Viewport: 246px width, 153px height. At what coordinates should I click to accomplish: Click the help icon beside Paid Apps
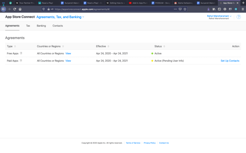coord(21,61)
